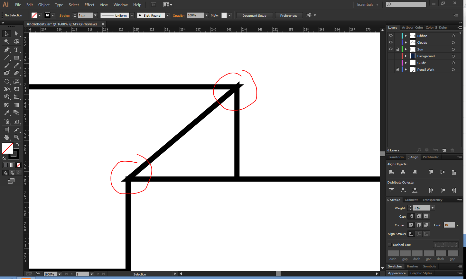Select the Zoom tool
The image size is (466, 279).
(16, 137)
